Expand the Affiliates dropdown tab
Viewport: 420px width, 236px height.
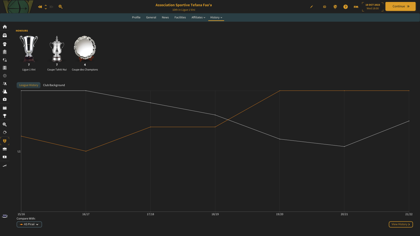[198, 17]
